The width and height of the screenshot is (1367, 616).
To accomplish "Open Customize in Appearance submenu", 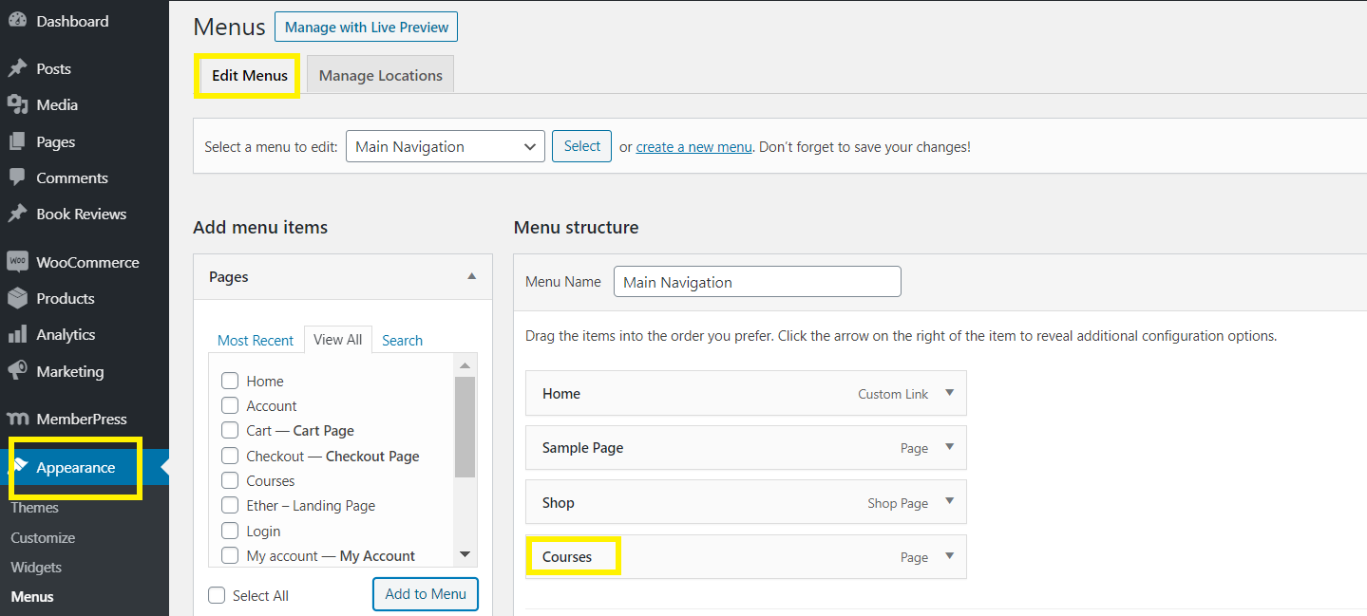I will pyautogui.click(x=43, y=537).
